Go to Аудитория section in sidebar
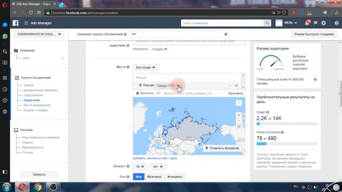The width and height of the screenshot is (342, 192). [32, 100]
